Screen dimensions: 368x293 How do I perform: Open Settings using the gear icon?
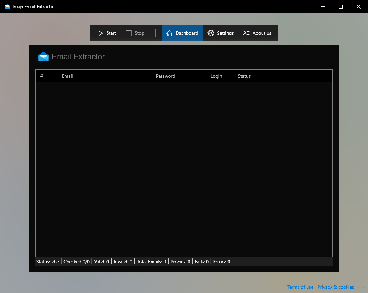tap(211, 33)
